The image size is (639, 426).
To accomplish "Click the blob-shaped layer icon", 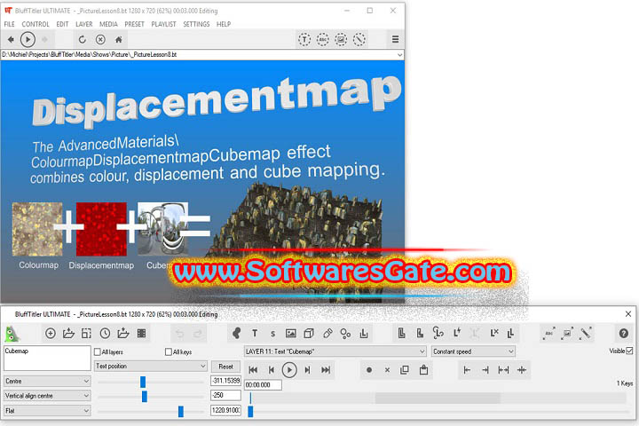I will click(236, 334).
